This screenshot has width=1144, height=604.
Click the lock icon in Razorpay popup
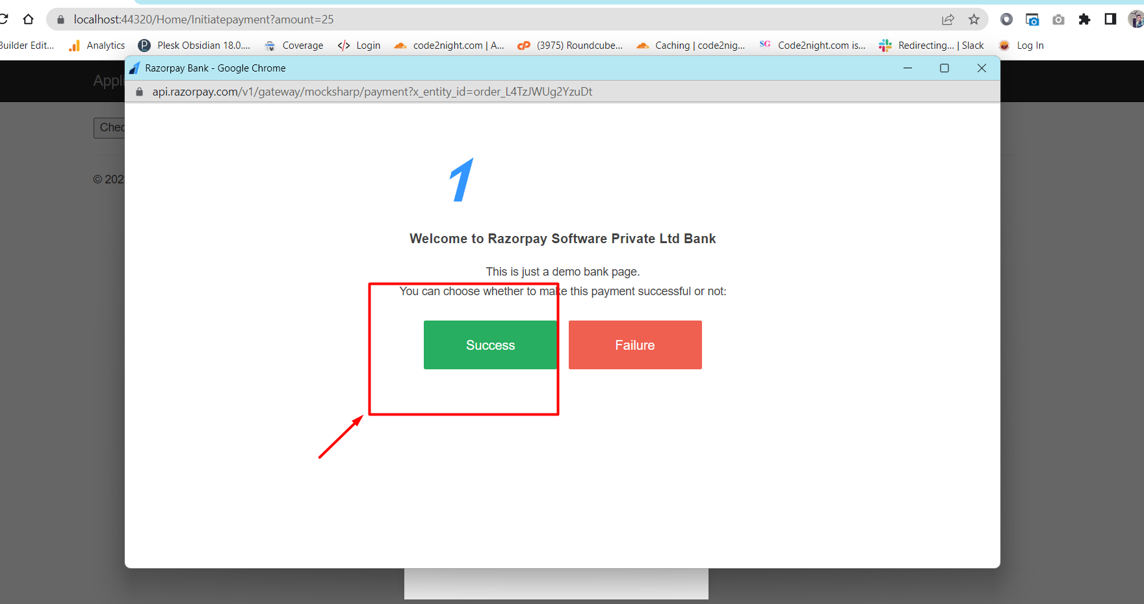[138, 92]
